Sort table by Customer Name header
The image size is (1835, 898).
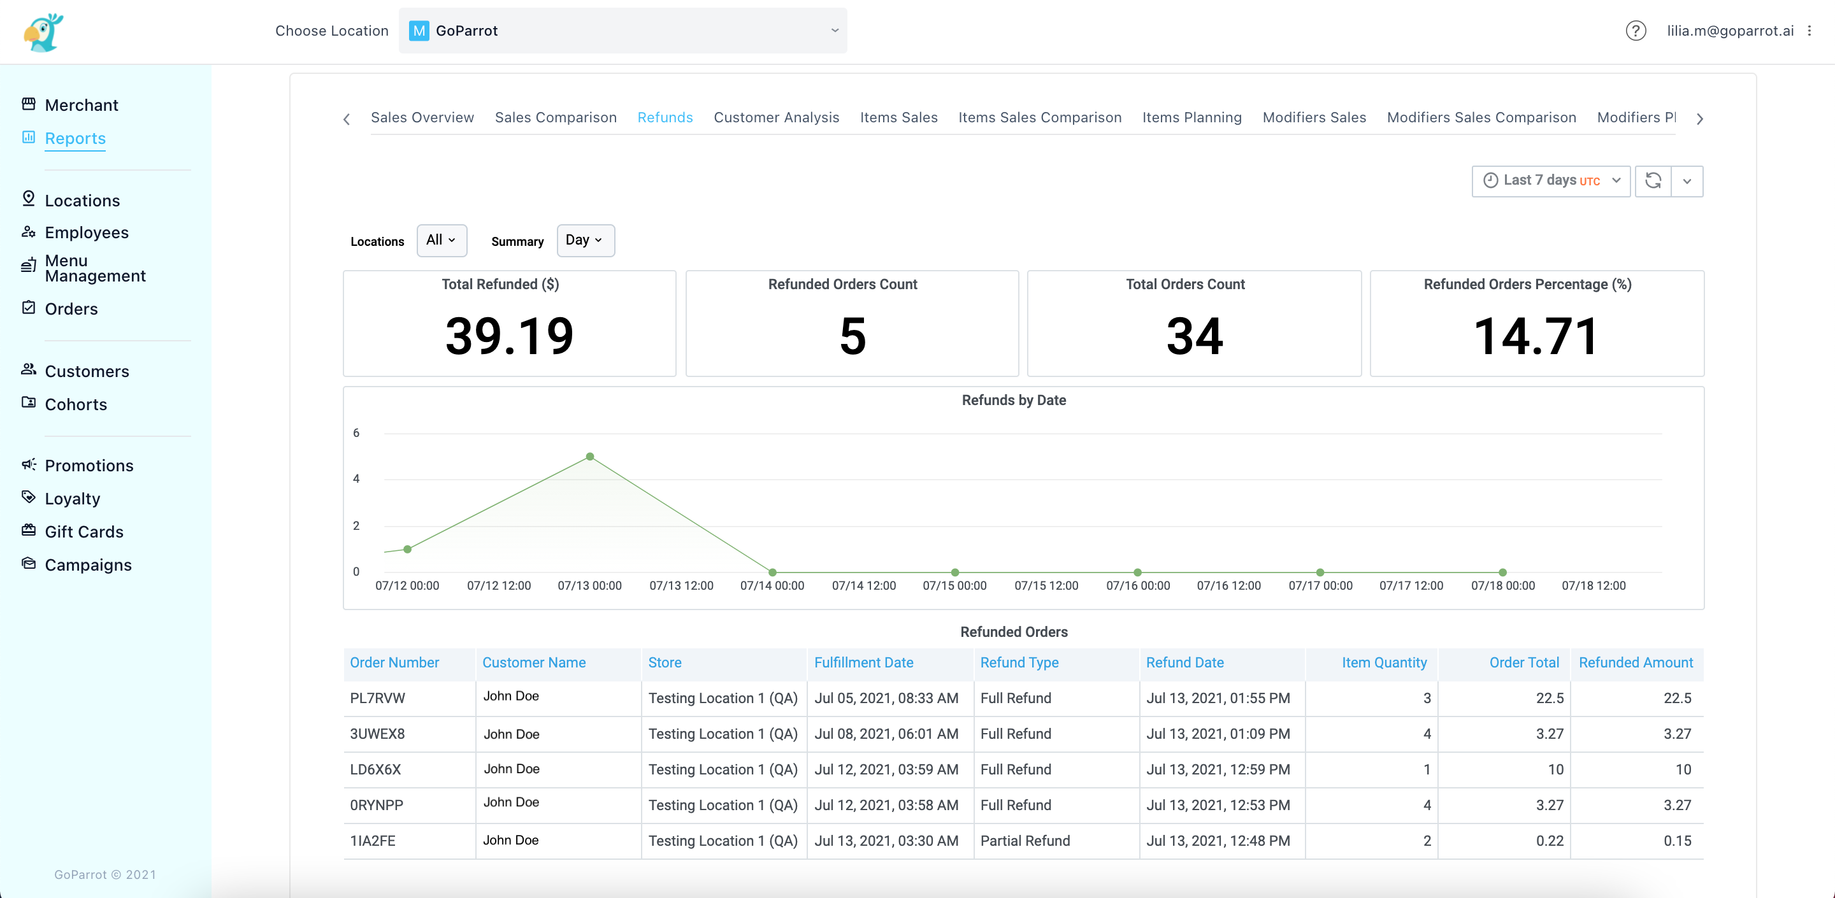533,662
